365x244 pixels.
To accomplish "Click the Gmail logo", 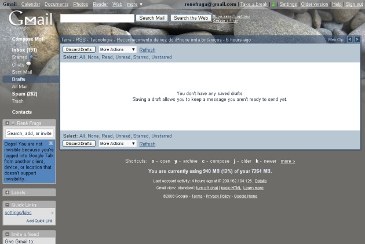I will pos(31,20).
